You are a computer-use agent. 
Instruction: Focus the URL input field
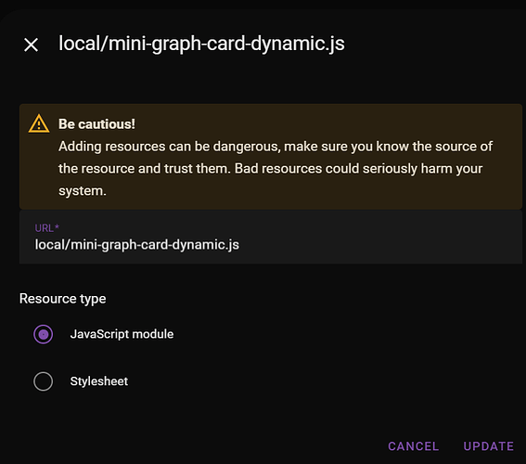click(270, 237)
